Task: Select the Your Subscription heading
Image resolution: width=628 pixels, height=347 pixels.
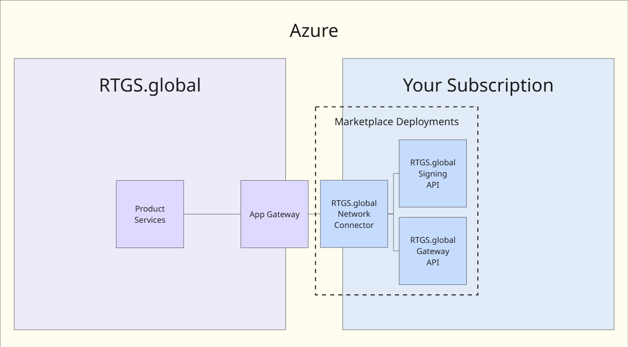Action: pyautogui.click(x=478, y=85)
